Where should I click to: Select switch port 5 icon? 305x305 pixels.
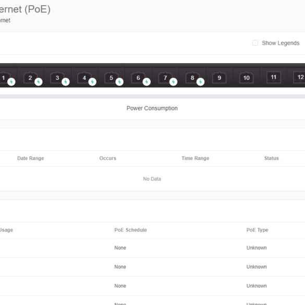click(x=111, y=78)
